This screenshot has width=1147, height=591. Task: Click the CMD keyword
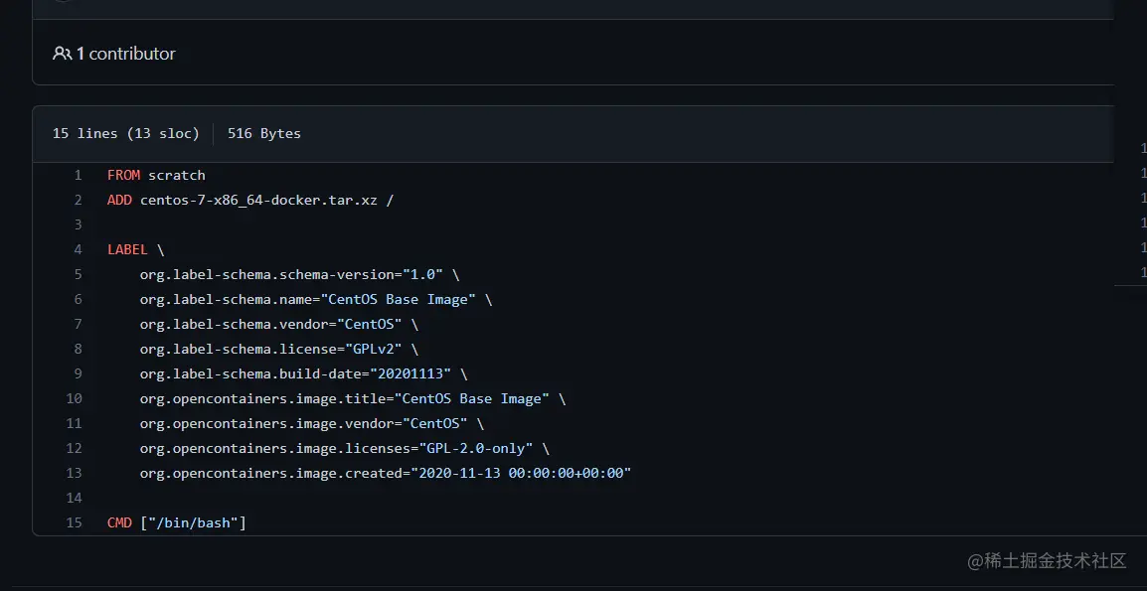119,523
